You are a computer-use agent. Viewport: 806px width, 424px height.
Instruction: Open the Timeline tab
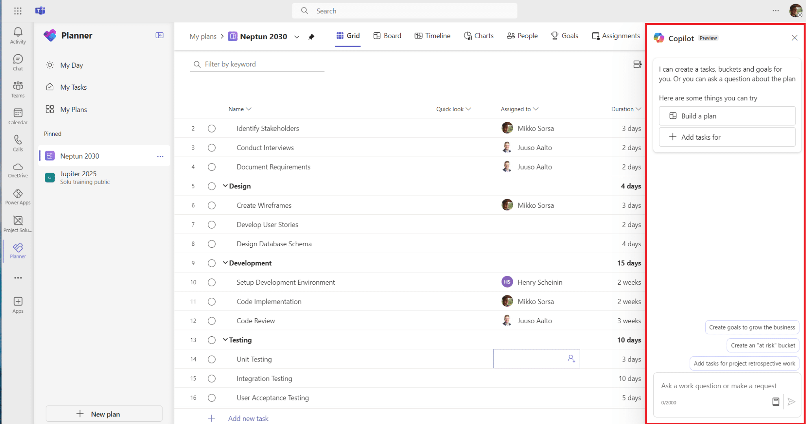click(432, 35)
